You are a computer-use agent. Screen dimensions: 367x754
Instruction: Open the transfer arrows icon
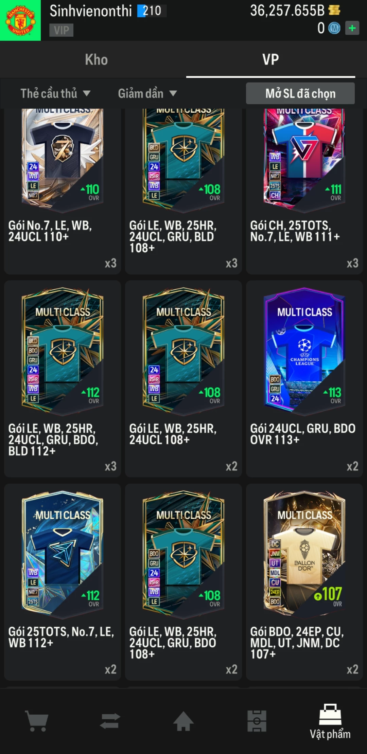tap(110, 721)
